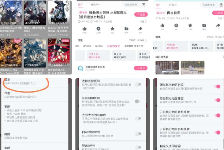The image size is (224, 150).
Task: Like 再次初恋 with the thumbs-up icon
Action: 163,26
